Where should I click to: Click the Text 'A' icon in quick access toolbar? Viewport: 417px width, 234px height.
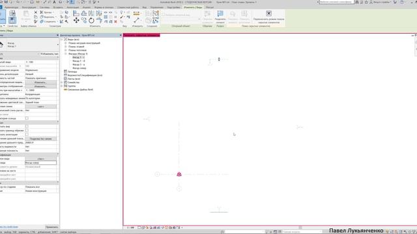point(54,2)
